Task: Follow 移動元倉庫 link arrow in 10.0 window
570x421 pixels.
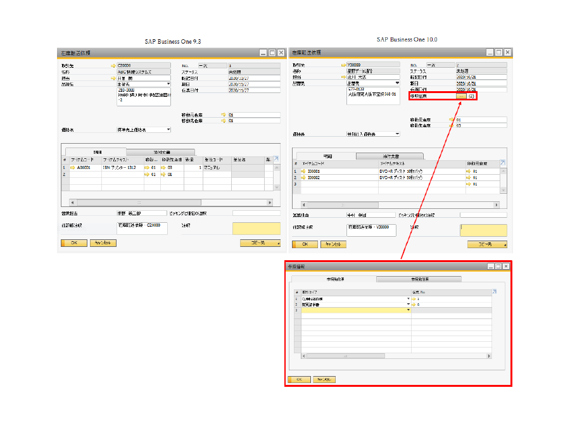Action: [x=452, y=120]
